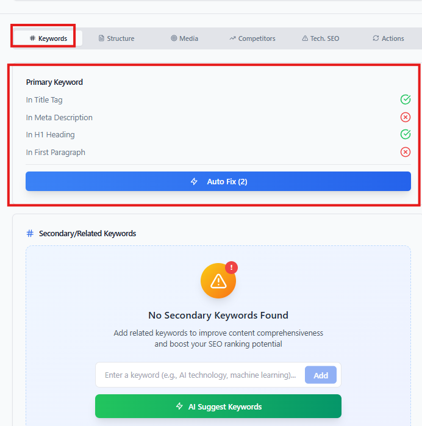
Task: Click AI Suggest Keywords button
Action: pos(218,406)
